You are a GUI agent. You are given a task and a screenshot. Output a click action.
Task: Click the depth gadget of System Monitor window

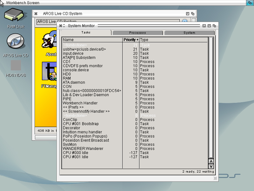coord(214,26)
